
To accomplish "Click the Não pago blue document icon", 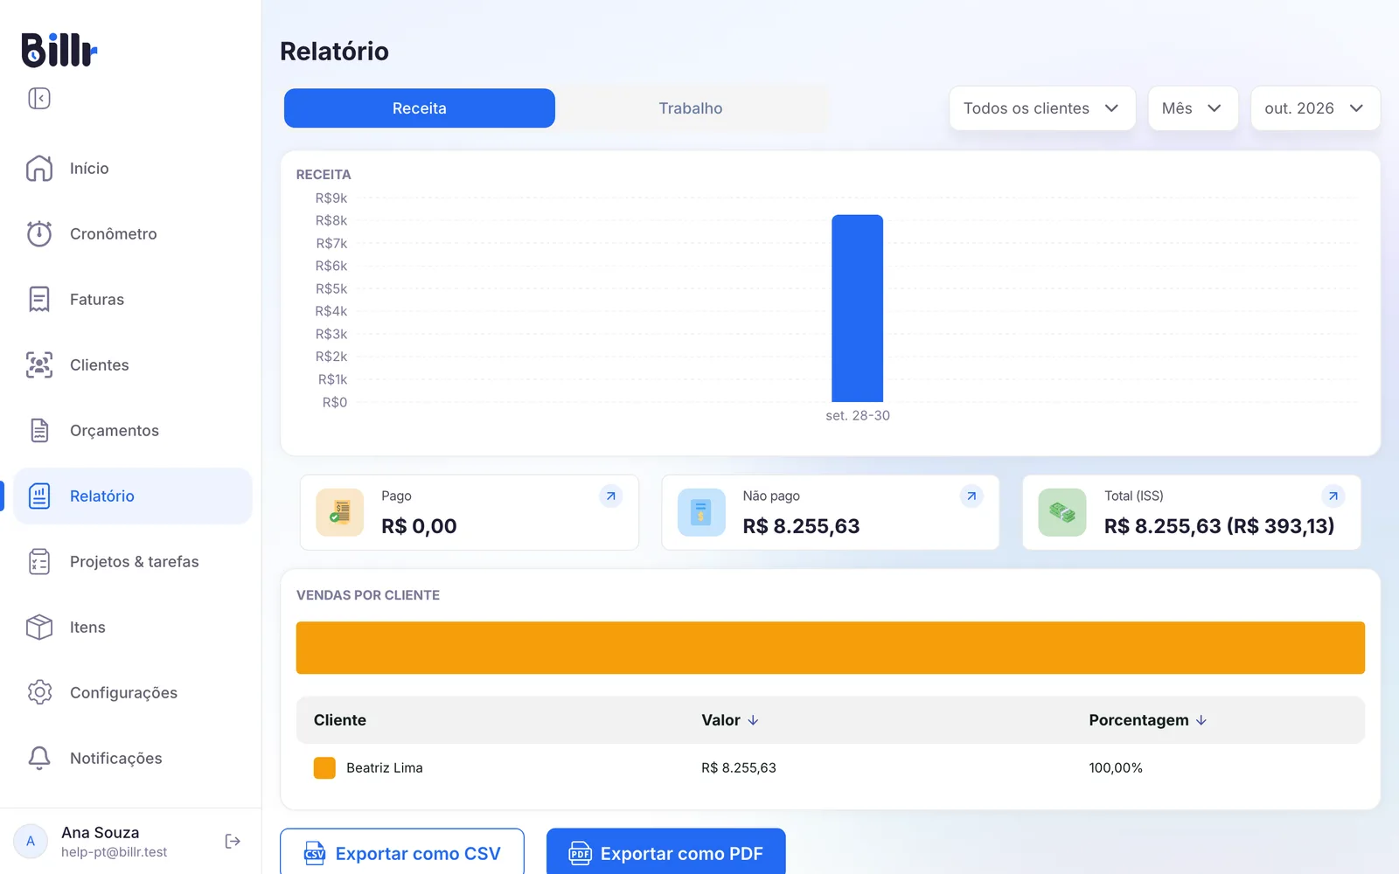I will (x=701, y=512).
